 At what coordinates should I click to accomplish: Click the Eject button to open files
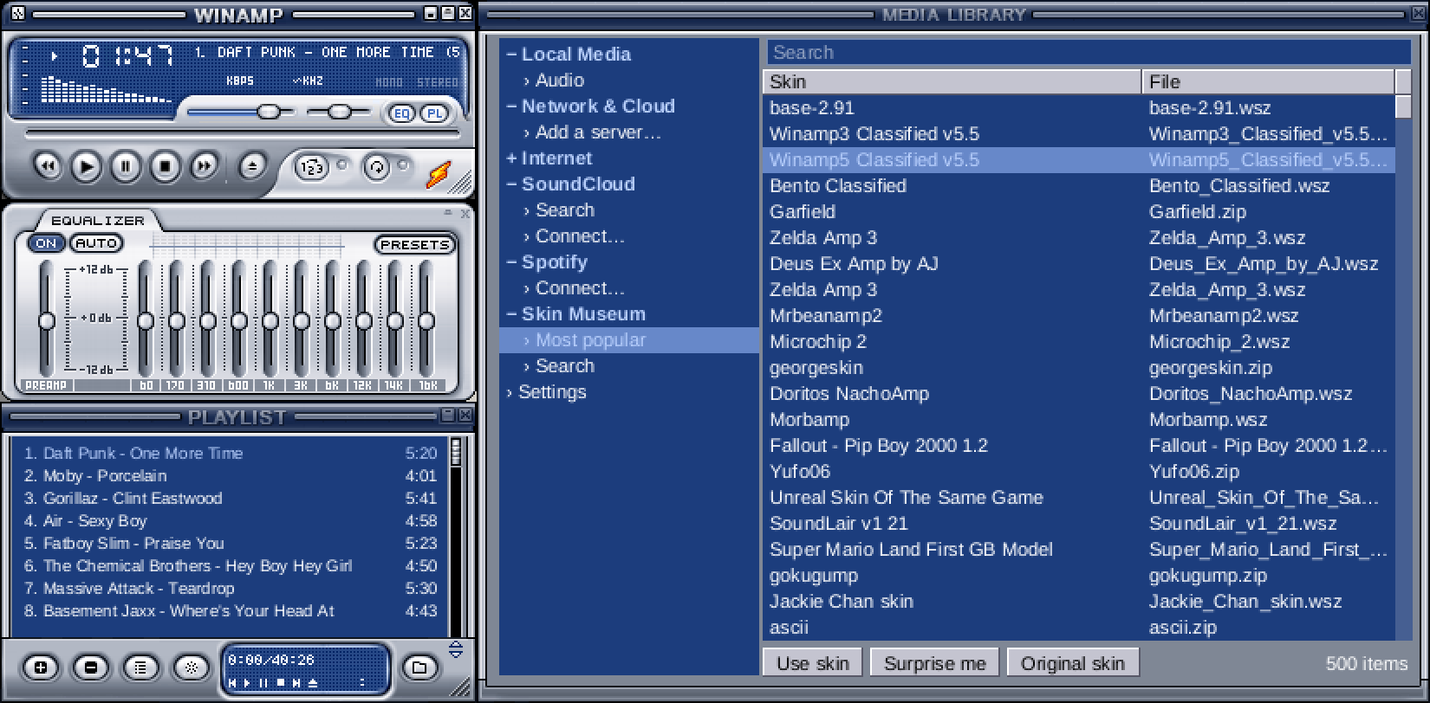point(252,166)
